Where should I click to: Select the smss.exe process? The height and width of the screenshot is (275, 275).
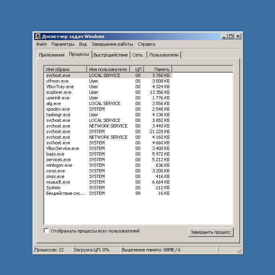pos(108,176)
